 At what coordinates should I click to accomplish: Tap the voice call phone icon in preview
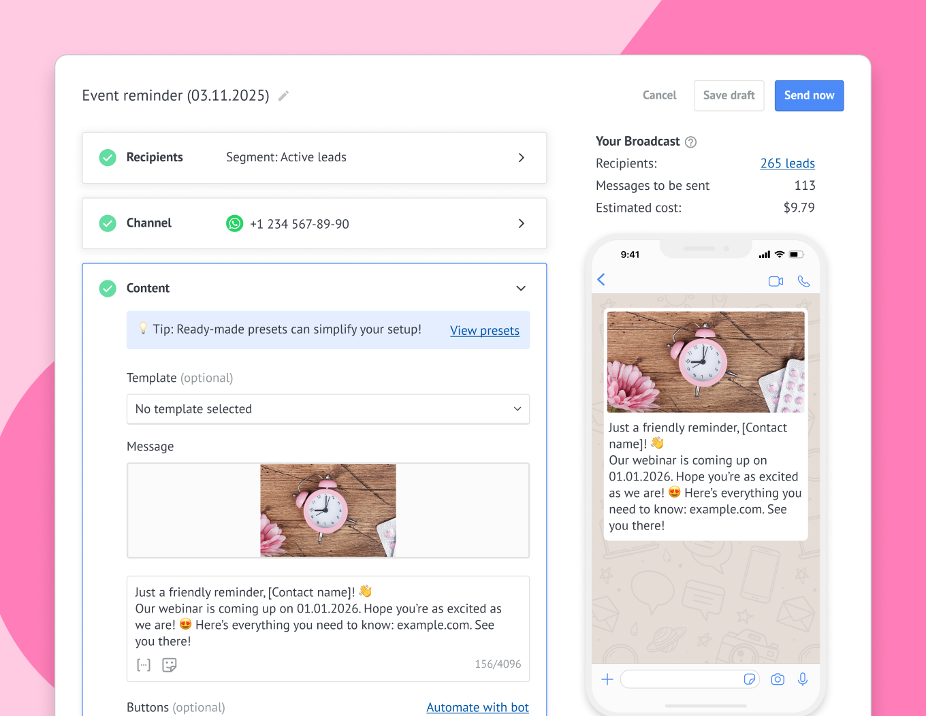point(803,281)
